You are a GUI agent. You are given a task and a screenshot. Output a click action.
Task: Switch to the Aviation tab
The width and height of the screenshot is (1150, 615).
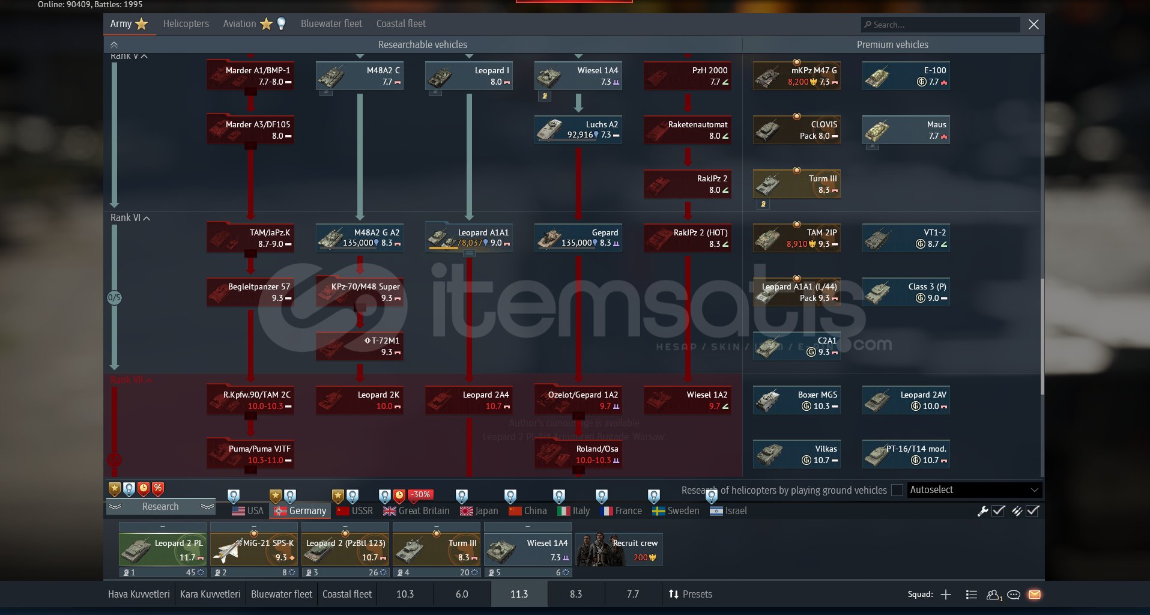click(x=240, y=24)
